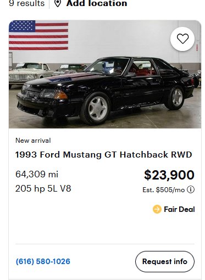Open the info icon beside Est. $505/mo

point(191,189)
